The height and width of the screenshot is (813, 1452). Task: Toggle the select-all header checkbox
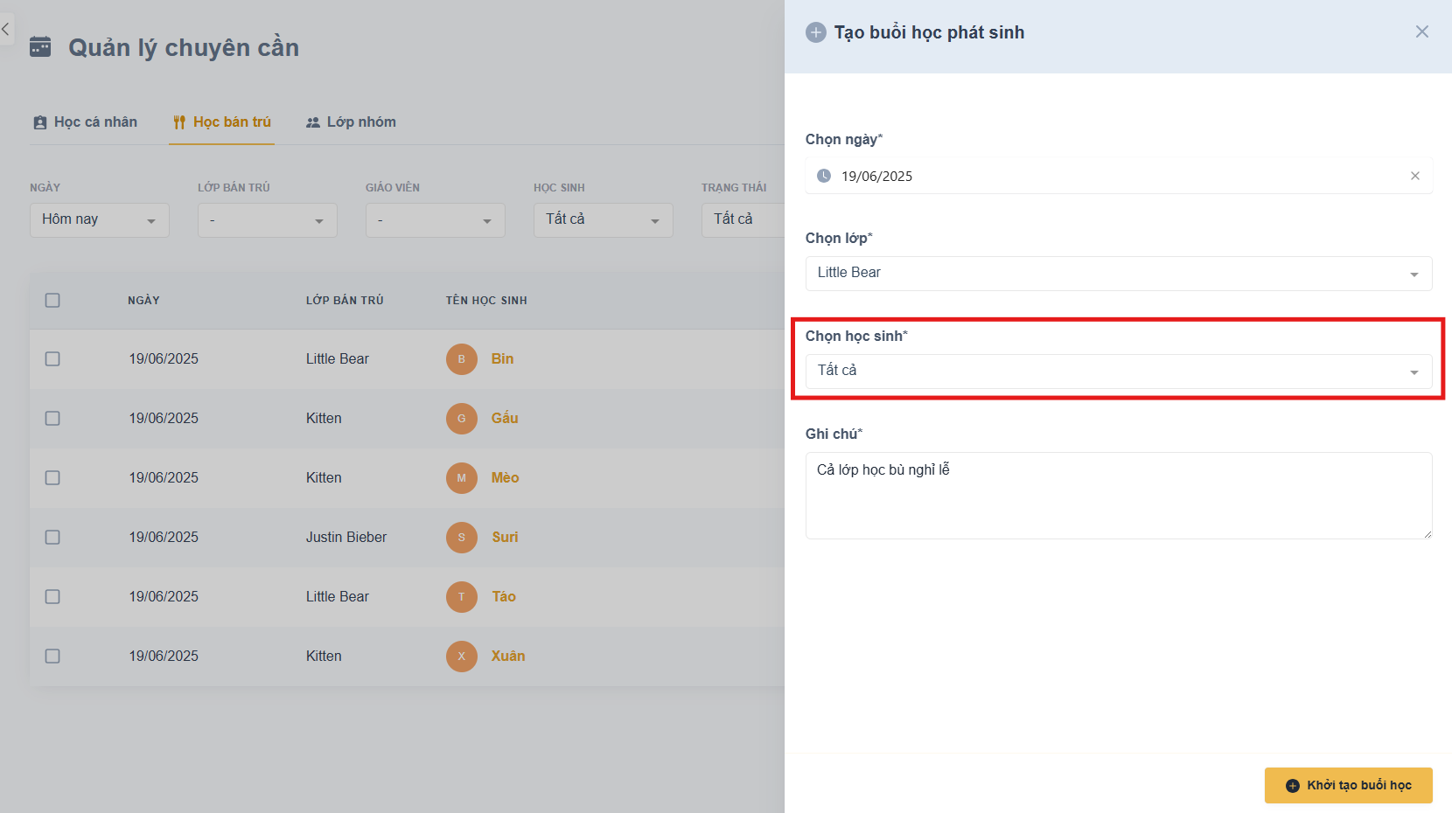click(52, 301)
